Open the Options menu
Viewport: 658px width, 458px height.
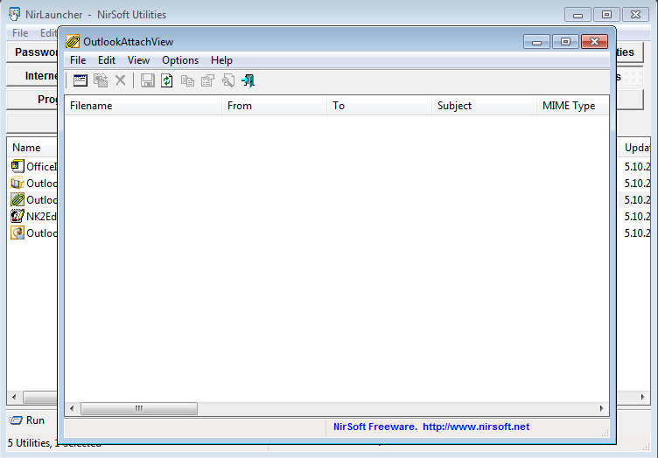click(180, 60)
